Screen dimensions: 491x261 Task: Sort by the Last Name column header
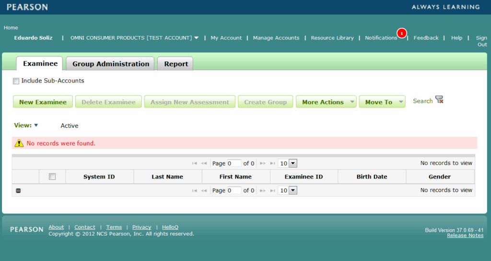[x=167, y=177]
